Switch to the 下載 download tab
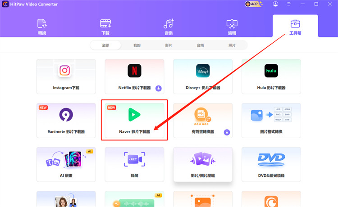 [x=105, y=27]
